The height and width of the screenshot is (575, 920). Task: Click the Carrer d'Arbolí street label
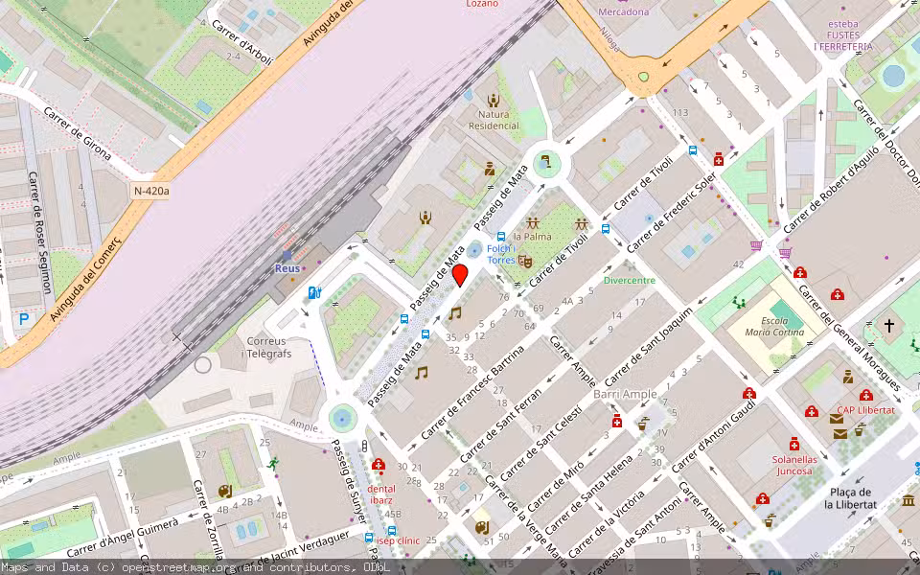242,43
